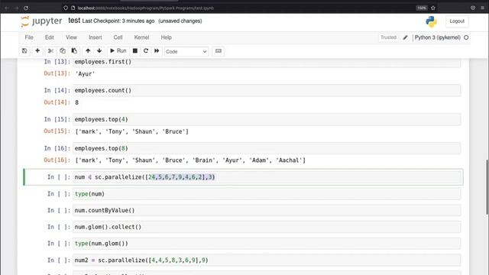Move selected cell up arrow

pyautogui.click(x=88, y=51)
